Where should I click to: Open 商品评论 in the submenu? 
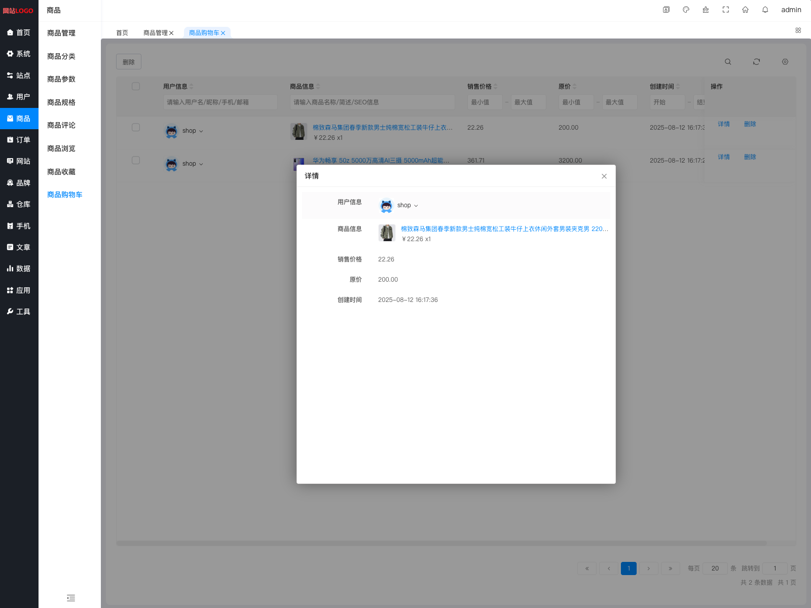(x=61, y=125)
